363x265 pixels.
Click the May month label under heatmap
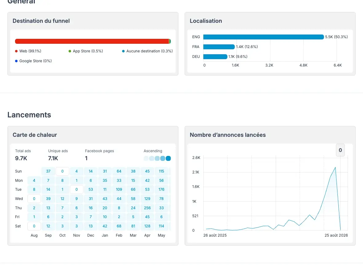click(x=162, y=235)
